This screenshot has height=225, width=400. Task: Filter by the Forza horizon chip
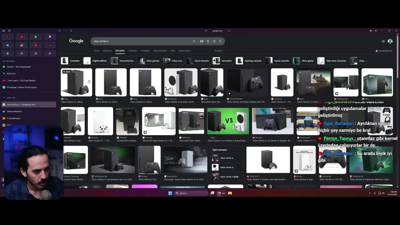click(122, 61)
